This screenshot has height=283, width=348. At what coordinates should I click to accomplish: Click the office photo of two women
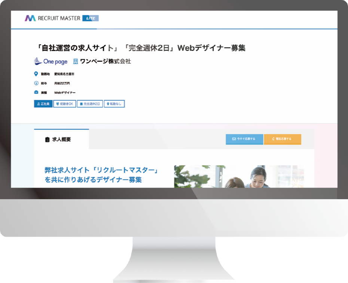pyautogui.click(x=239, y=176)
